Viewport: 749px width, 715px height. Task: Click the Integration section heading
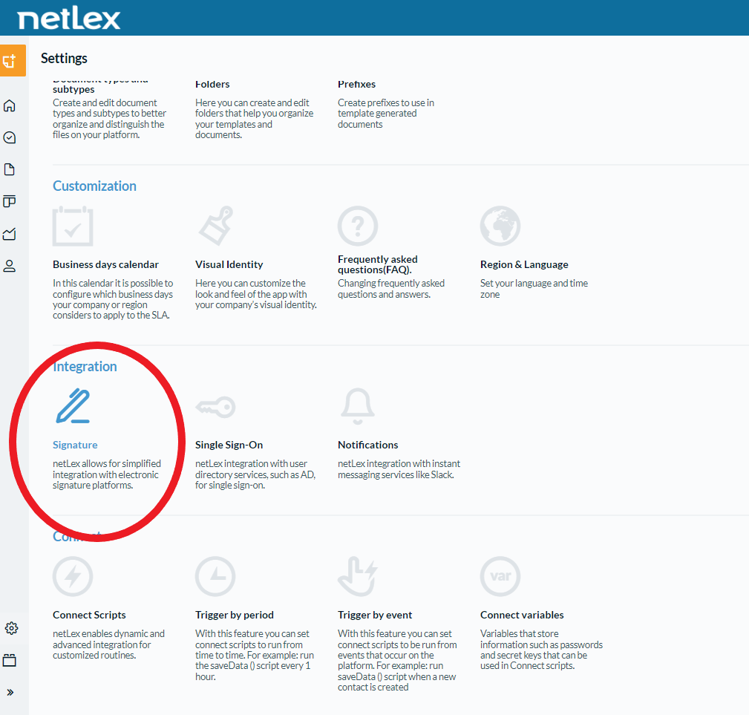pos(85,367)
